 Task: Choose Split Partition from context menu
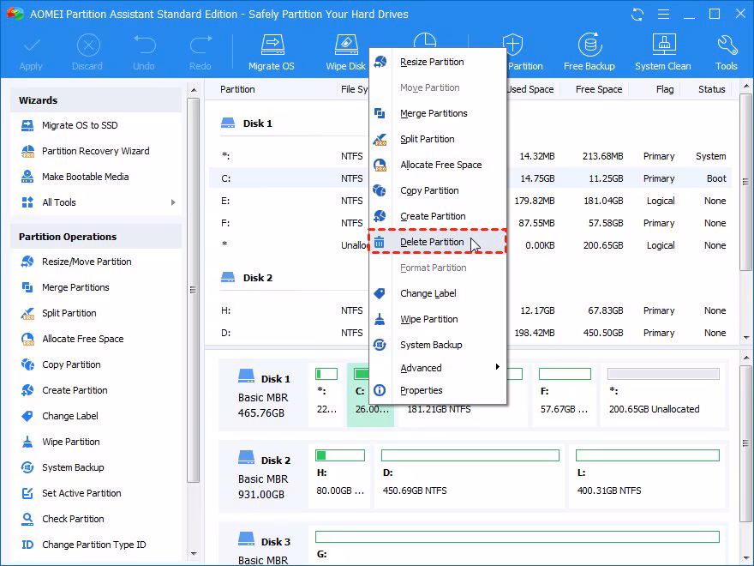(438, 139)
